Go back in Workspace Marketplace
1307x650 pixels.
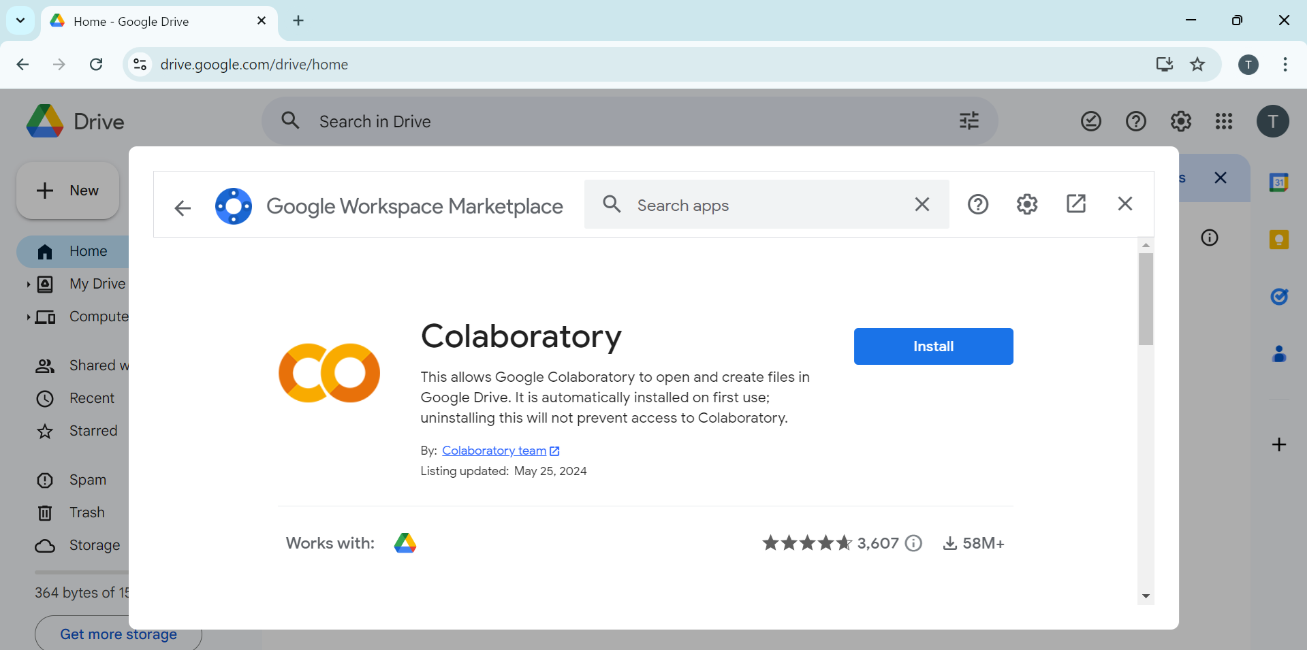[182, 208]
